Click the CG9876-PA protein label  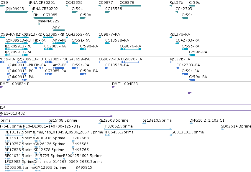pyautogui.click(x=132, y=59)
